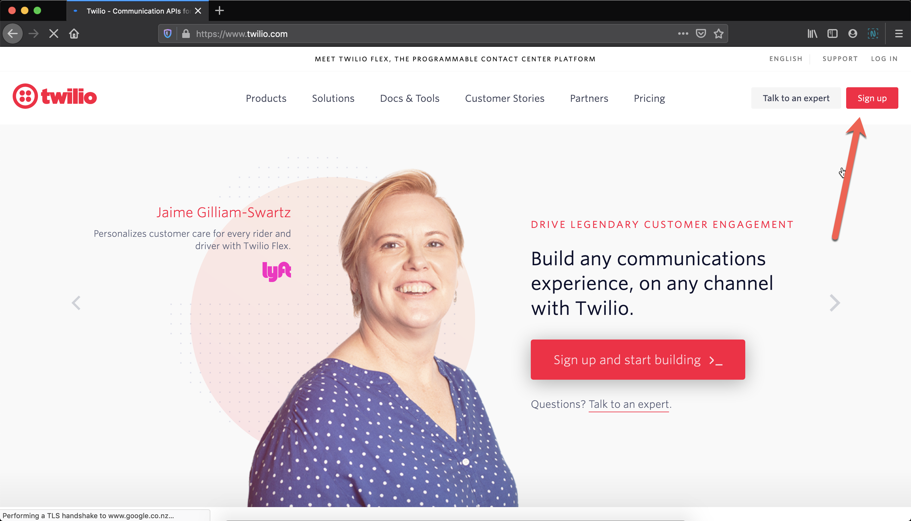Open page actions three-dot menu
911x521 pixels.
pyautogui.click(x=683, y=34)
